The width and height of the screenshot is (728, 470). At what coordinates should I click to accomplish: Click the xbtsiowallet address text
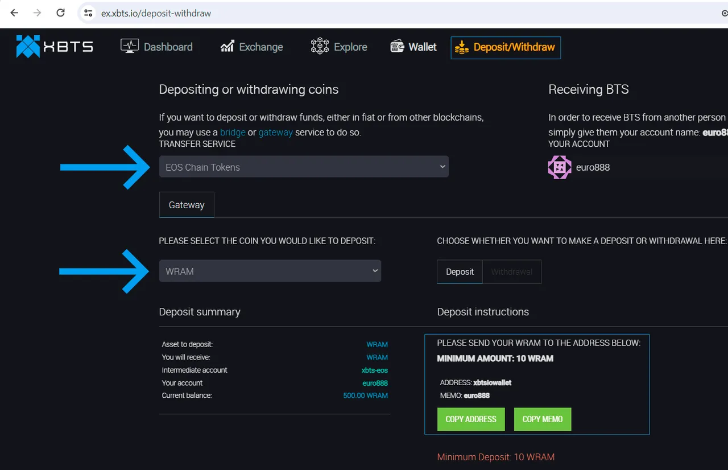[492, 382]
